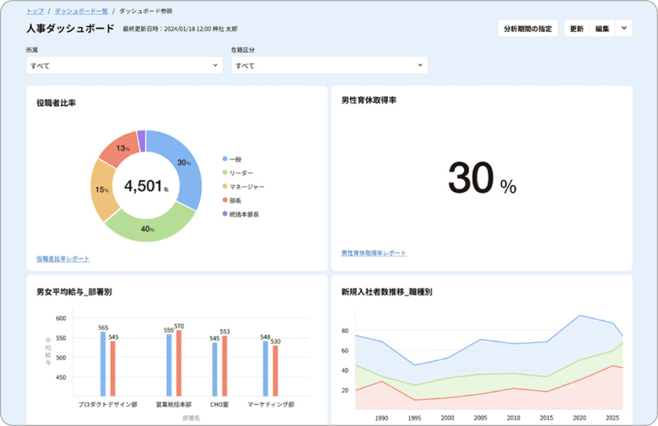The image size is (658, 426).
Task: Open the ダッシュボード一覧 breadcrumb link
Action: (x=81, y=12)
